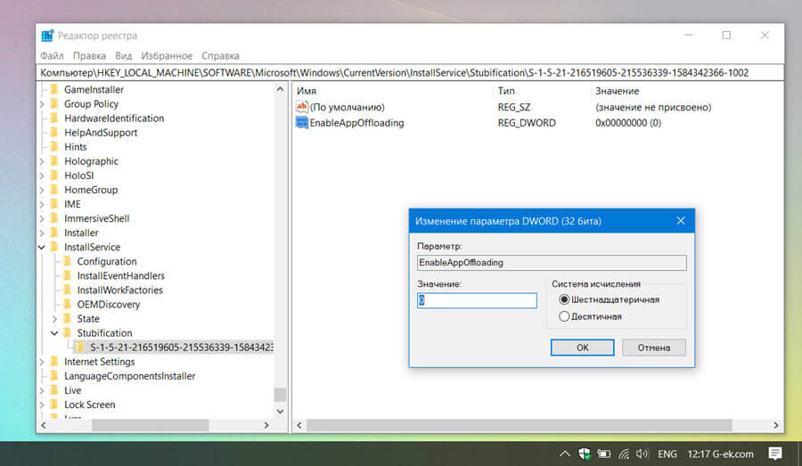
Task: Click the InstallEventHandlers folder icon
Action: [x=67, y=275]
